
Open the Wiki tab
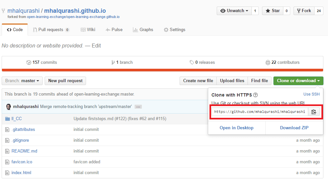(x=88, y=30)
